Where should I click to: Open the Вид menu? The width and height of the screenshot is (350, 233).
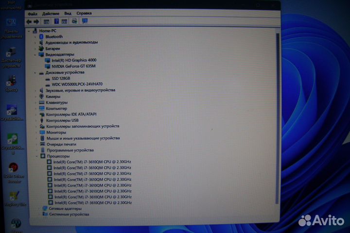(68, 14)
